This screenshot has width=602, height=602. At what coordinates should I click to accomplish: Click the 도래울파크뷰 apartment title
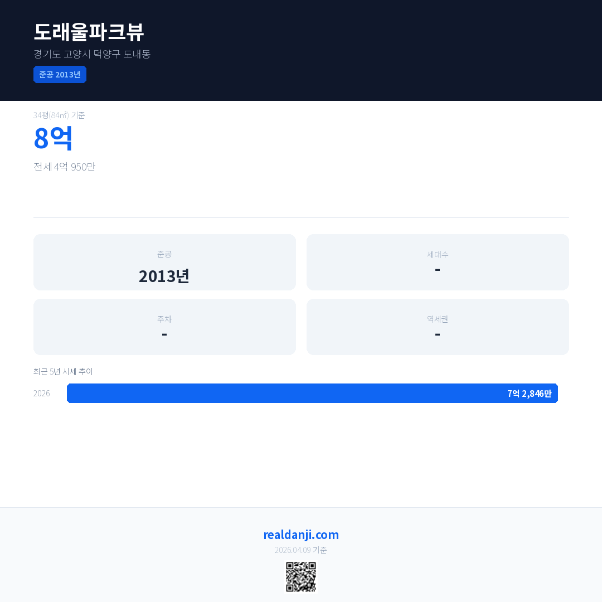pyautogui.click(x=89, y=32)
